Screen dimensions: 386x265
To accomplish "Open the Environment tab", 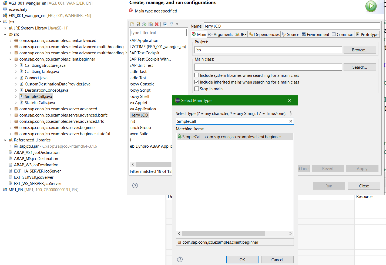I will coord(315,34).
